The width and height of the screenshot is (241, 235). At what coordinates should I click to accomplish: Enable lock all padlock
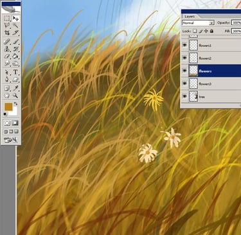click(x=211, y=31)
